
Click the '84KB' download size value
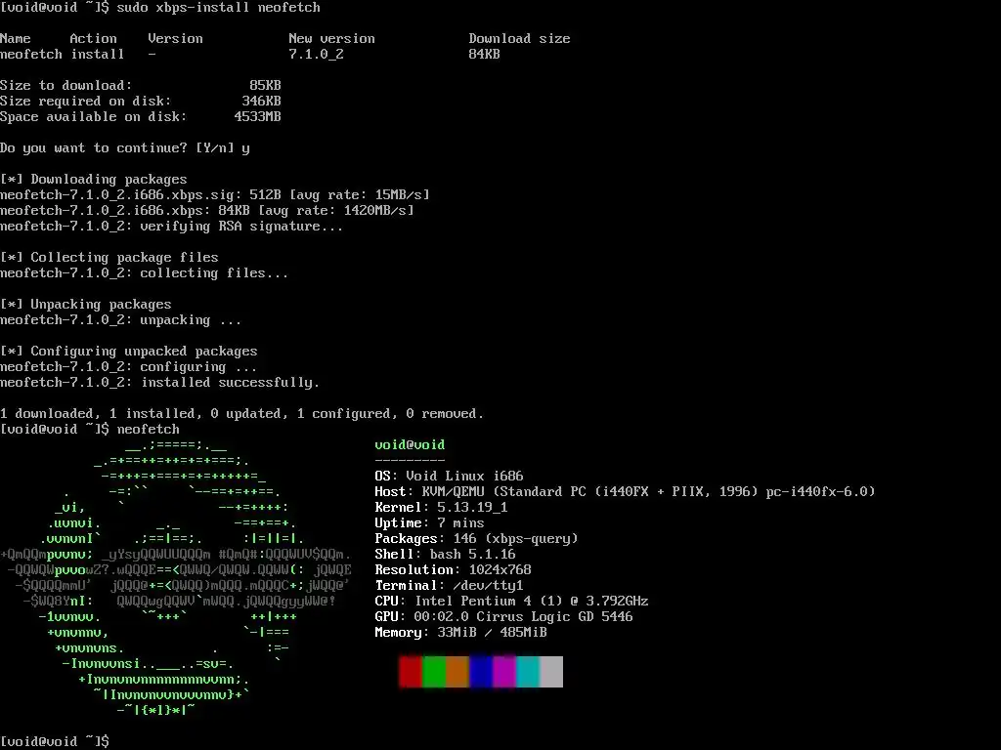pyautogui.click(x=484, y=55)
